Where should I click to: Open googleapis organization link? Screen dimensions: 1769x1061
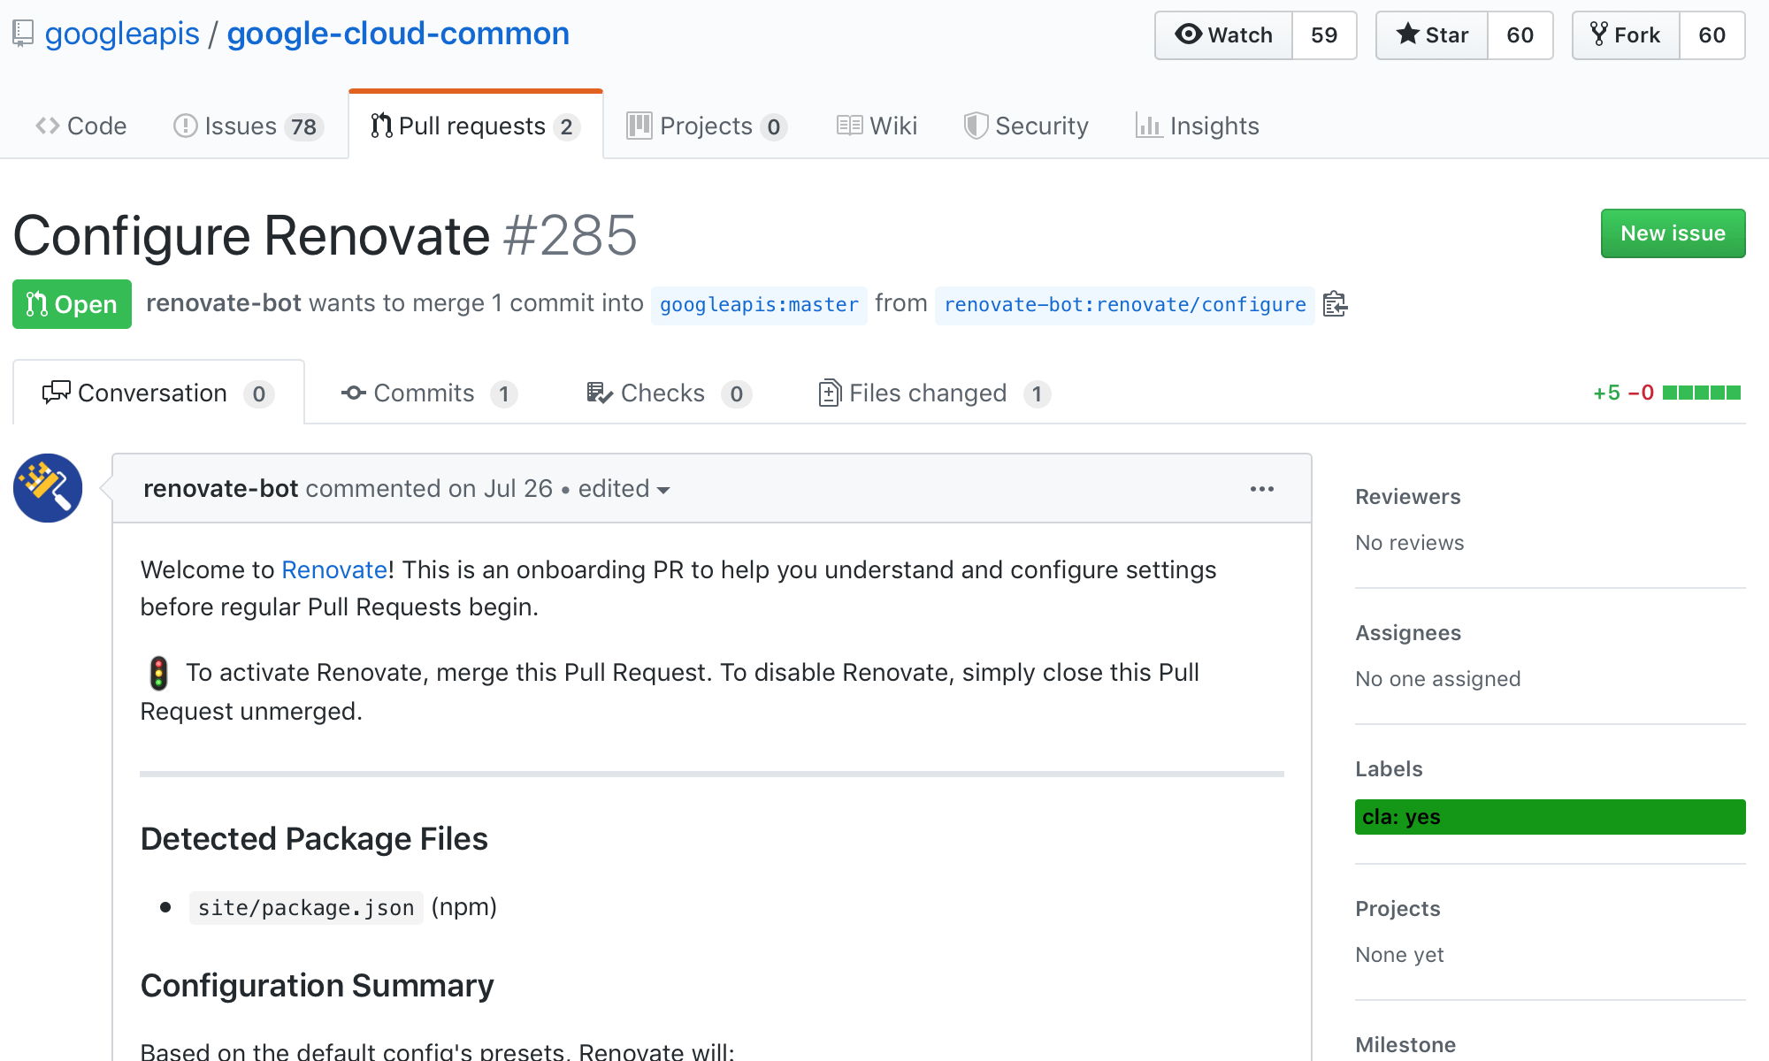pyautogui.click(x=122, y=34)
